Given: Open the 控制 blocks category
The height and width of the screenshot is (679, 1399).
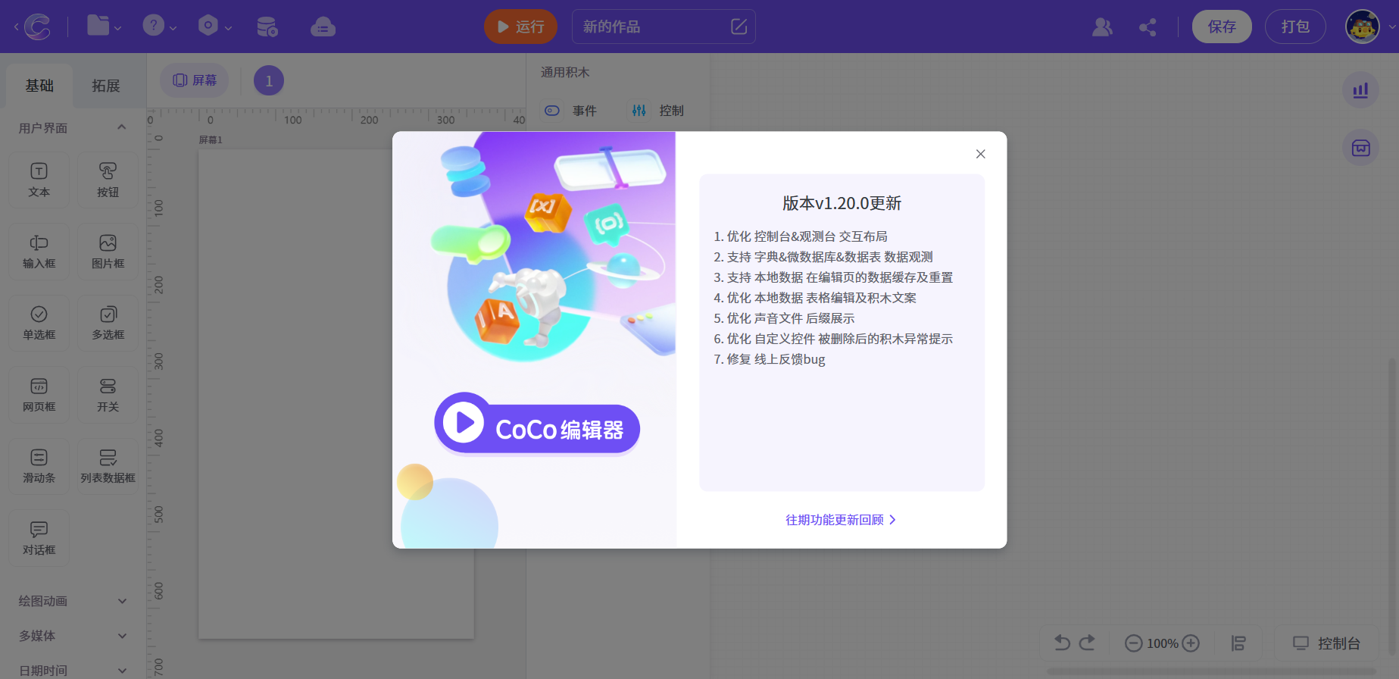Looking at the screenshot, I should (657, 111).
